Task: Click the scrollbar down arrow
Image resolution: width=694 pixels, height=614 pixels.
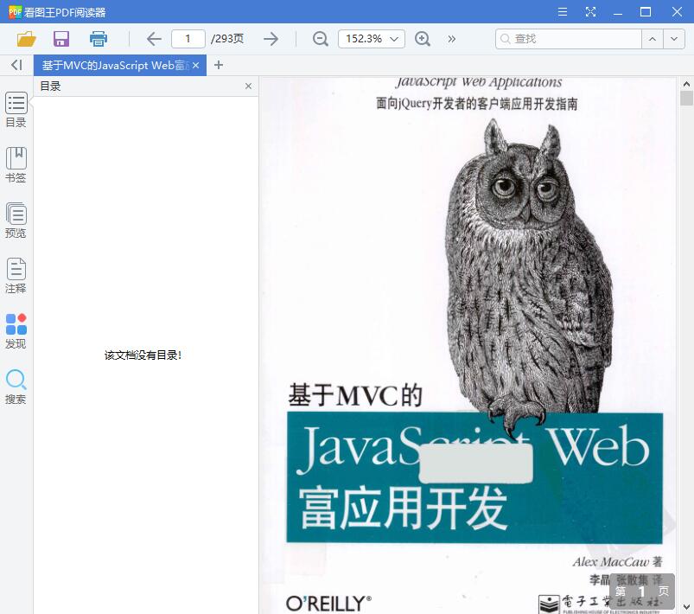Action: click(686, 607)
